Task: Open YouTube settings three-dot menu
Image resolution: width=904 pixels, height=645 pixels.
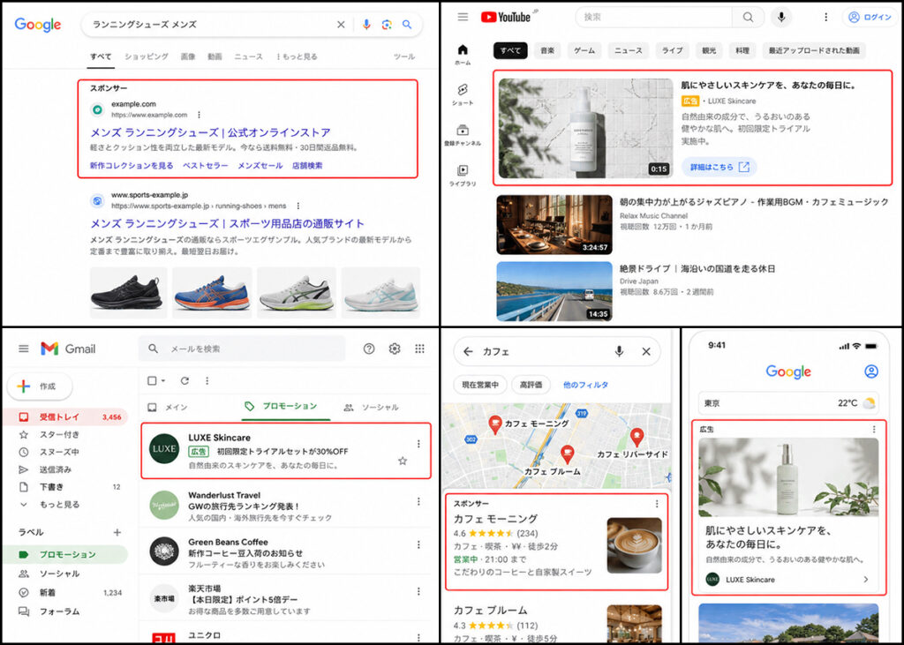Action: pos(825,18)
